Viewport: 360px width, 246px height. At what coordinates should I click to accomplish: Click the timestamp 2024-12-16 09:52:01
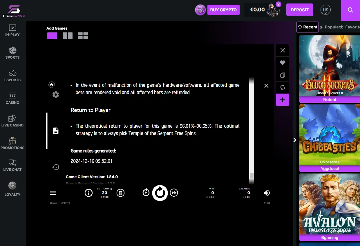91,161
